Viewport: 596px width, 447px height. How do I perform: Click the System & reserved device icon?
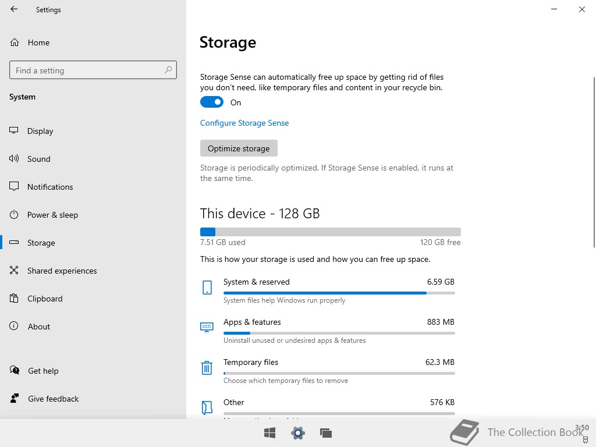tap(207, 288)
